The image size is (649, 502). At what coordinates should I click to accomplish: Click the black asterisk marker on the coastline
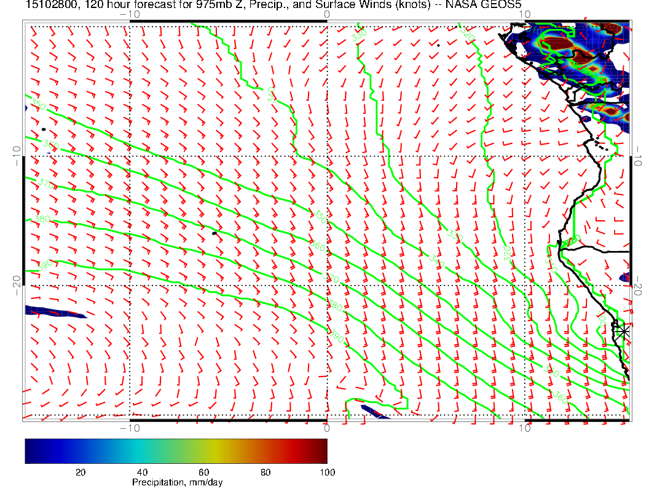click(624, 332)
